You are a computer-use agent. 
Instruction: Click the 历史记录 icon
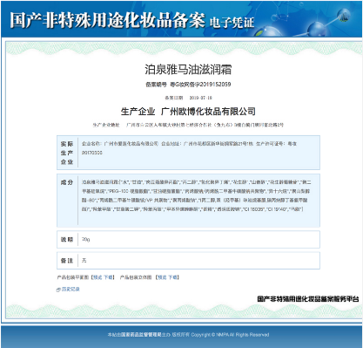tap(58, 290)
